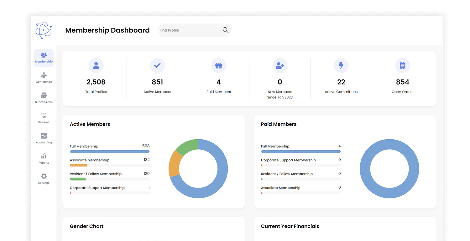Click the Active Committees lightning icon
Screen dimensions: 470x241
tap(341, 66)
